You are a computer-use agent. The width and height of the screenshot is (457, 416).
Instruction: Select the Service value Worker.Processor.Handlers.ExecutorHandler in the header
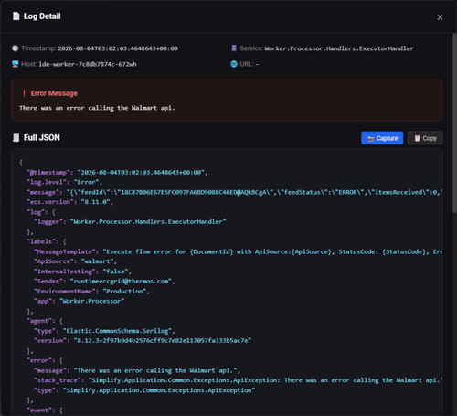pos(339,48)
